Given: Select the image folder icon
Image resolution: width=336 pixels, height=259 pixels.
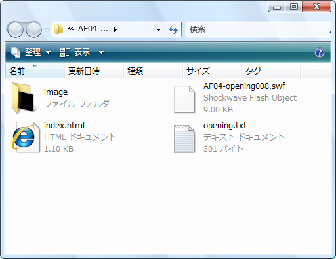Looking at the screenshot, I should coord(23,98).
